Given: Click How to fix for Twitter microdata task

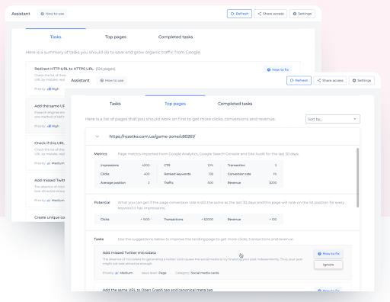Looking at the screenshot, I should [328, 254].
